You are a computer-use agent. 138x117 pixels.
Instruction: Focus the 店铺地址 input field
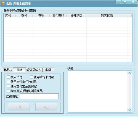tap(39, 96)
